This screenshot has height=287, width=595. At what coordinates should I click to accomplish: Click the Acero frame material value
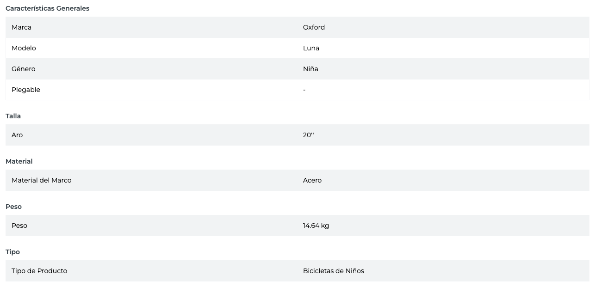pyautogui.click(x=312, y=180)
